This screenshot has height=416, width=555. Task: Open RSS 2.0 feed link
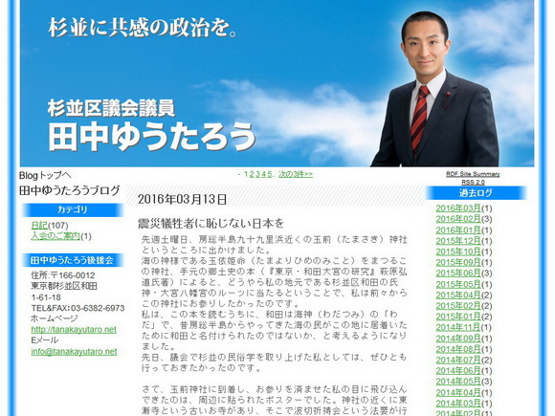click(473, 182)
